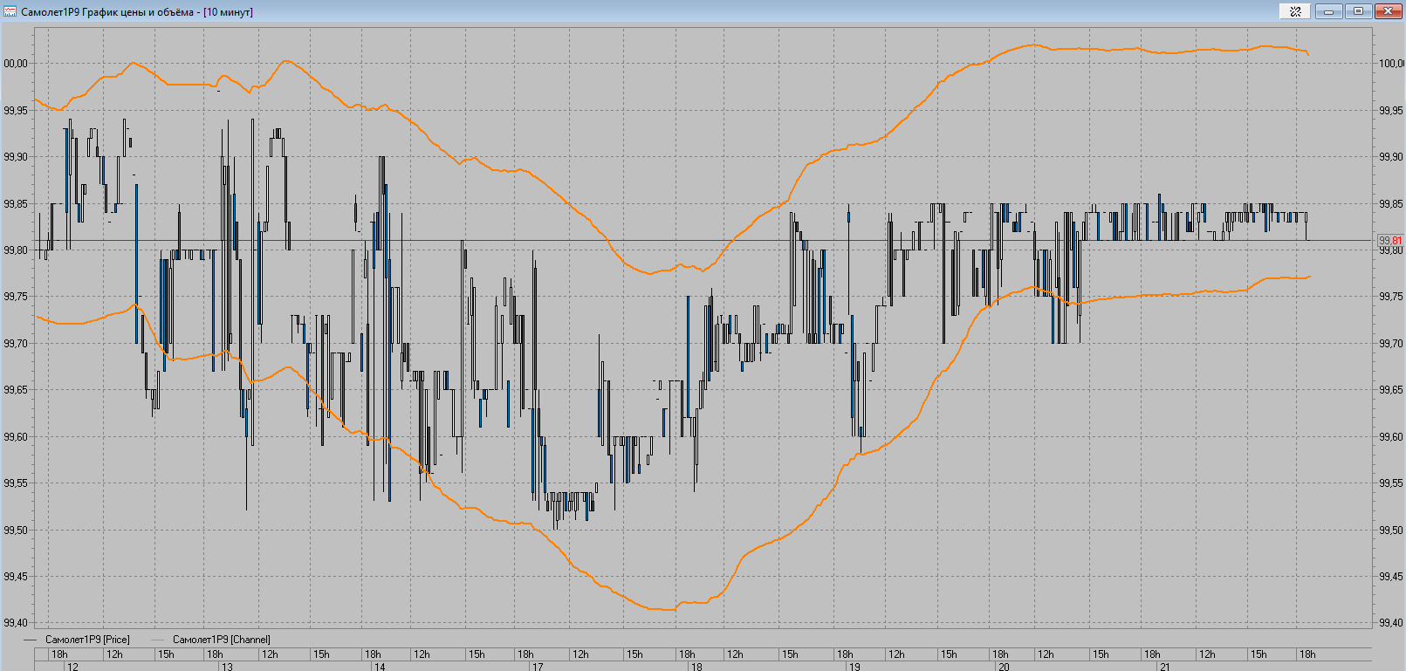Select date label 12 on the time axis

(72, 667)
